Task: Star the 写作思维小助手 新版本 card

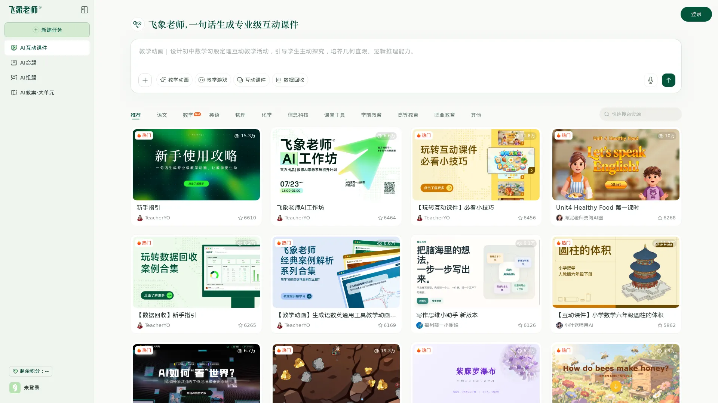Action: click(x=520, y=325)
